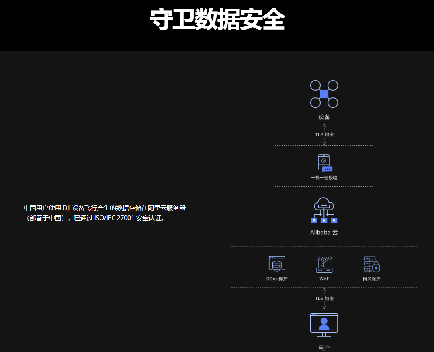Click the quadcopter drone device icon
Image resolution: width=434 pixels, height=352 pixels.
324,94
